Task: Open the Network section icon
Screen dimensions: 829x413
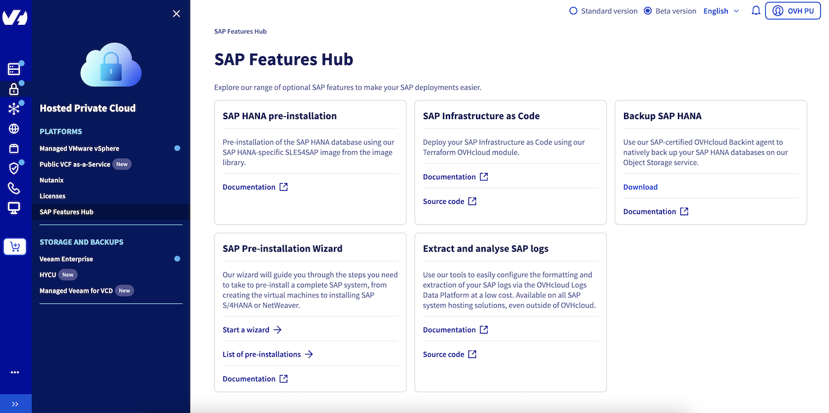Action: (x=15, y=108)
